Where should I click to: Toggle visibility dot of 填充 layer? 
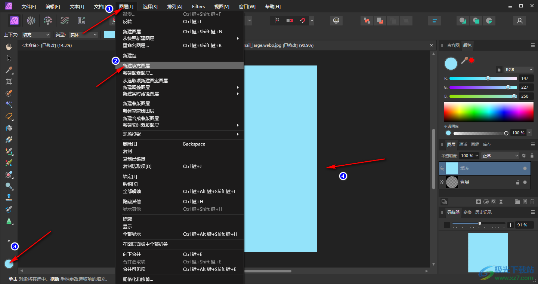click(x=525, y=169)
